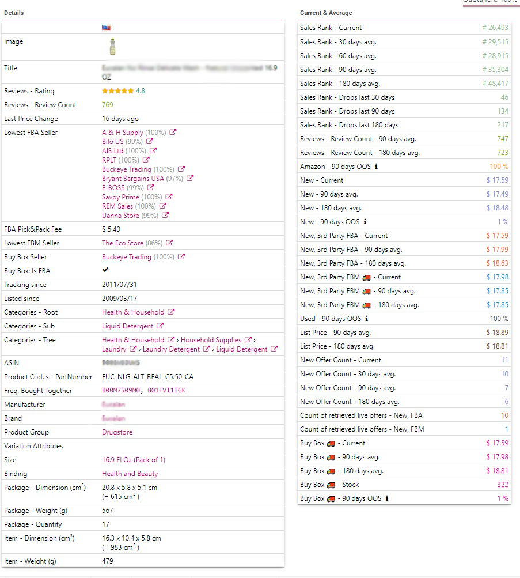Open external link icon beside Bryant Bargains USA
Screen dimensions: 520x578
190,178
